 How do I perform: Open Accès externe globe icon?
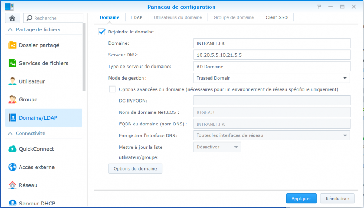(x=13, y=167)
